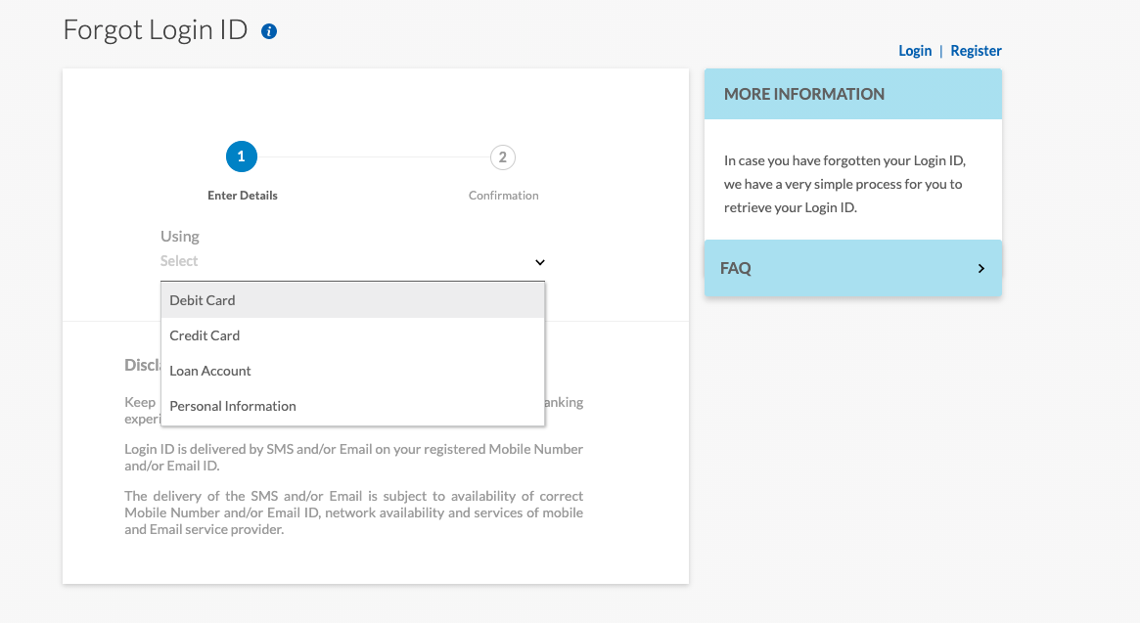Choose Credit Card in the Using dropdown

click(205, 334)
